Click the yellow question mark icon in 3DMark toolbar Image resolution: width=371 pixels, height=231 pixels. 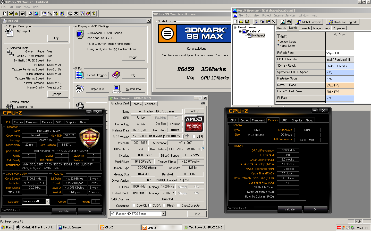coord(94,13)
